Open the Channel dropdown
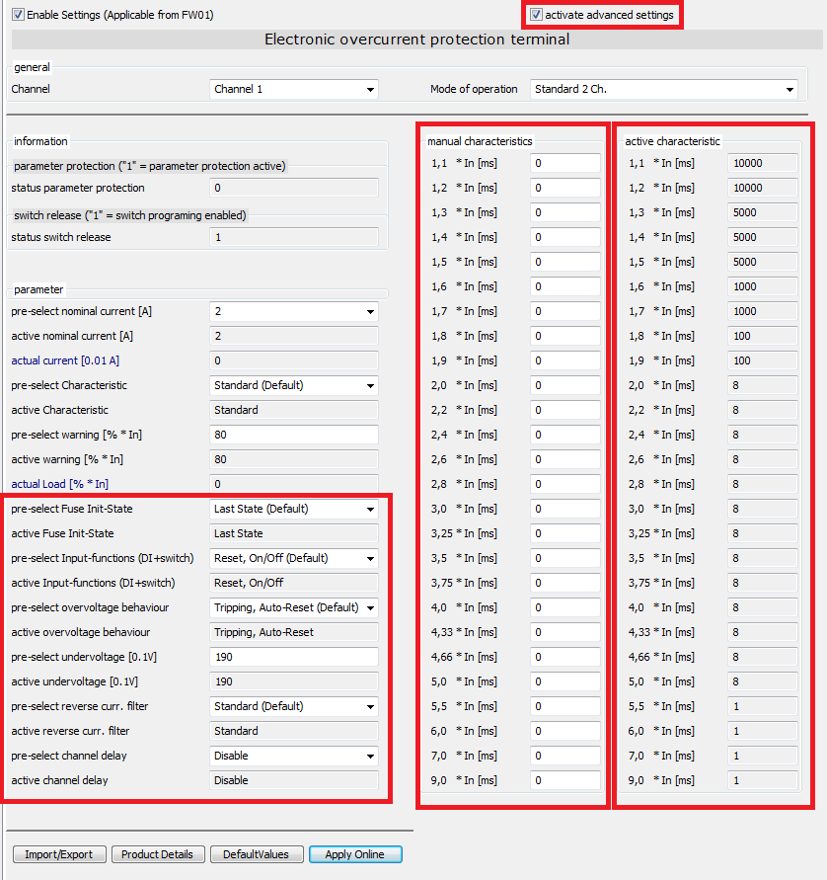 pyautogui.click(x=294, y=89)
